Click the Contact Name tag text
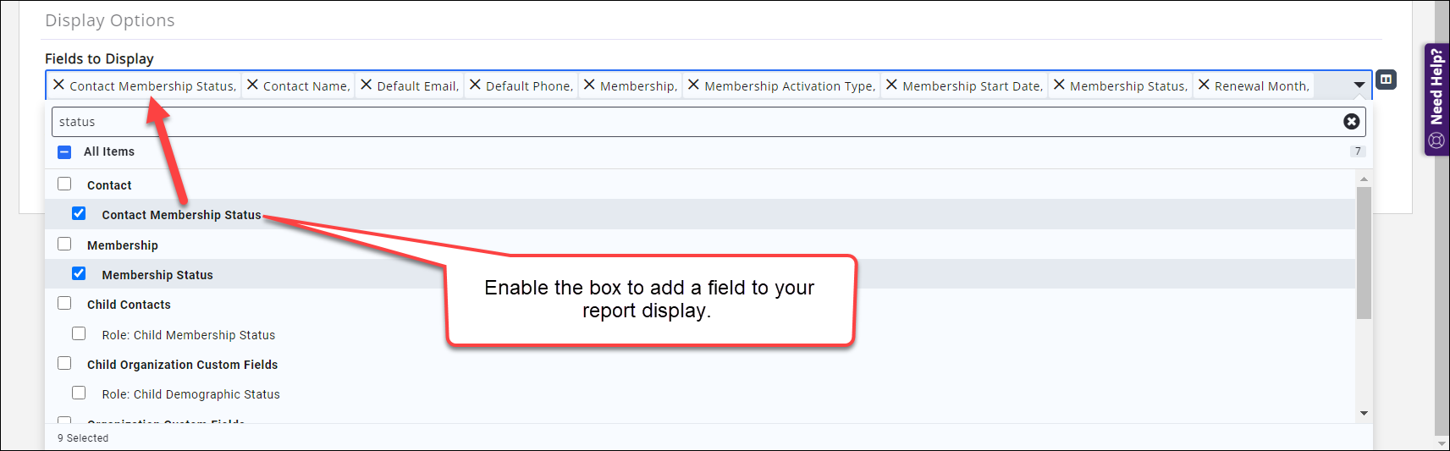Screen dimensions: 1450x451 click(x=306, y=86)
